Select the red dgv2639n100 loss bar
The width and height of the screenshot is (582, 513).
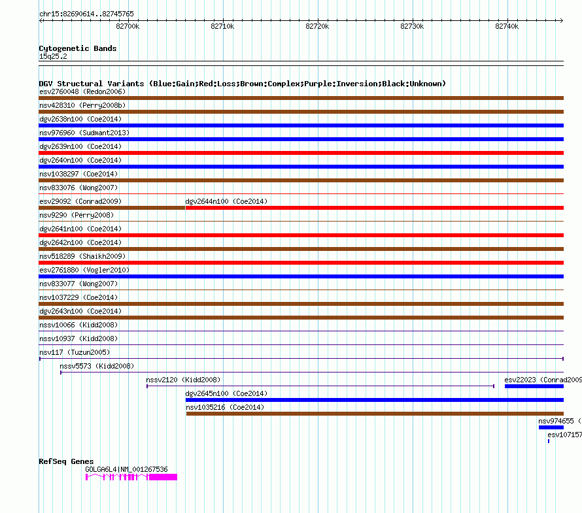[x=301, y=153]
